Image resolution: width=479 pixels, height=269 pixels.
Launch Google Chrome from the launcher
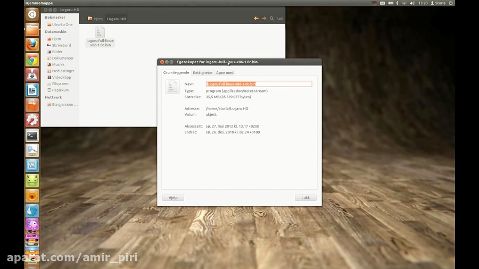tap(32, 60)
